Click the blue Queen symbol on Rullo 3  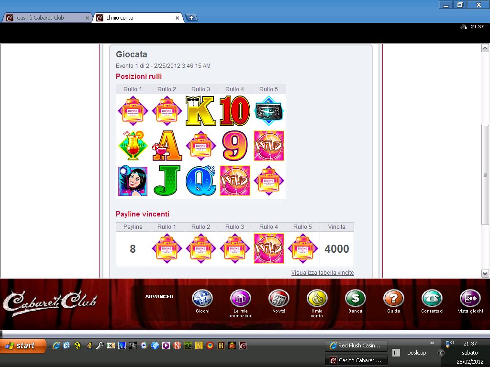pyautogui.click(x=200, y=181)
